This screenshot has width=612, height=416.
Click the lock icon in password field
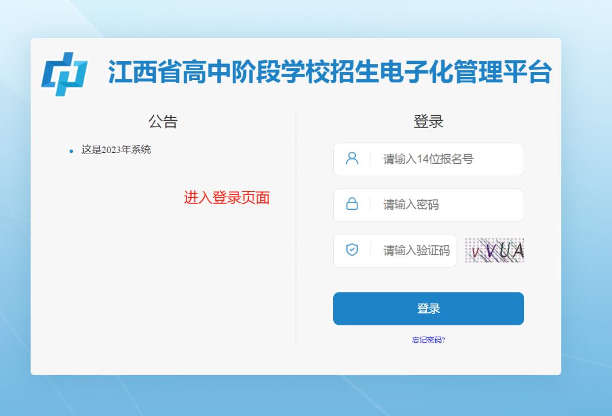352,204
